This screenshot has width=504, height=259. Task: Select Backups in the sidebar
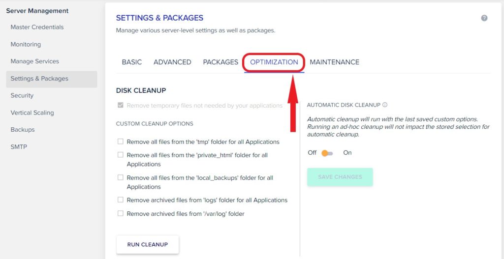pos(23,130)
